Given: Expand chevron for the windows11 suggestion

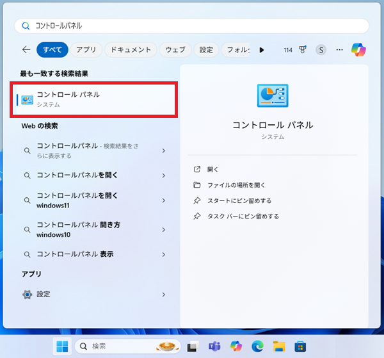Looking at the screenshot, I should [x=164, y=200].
